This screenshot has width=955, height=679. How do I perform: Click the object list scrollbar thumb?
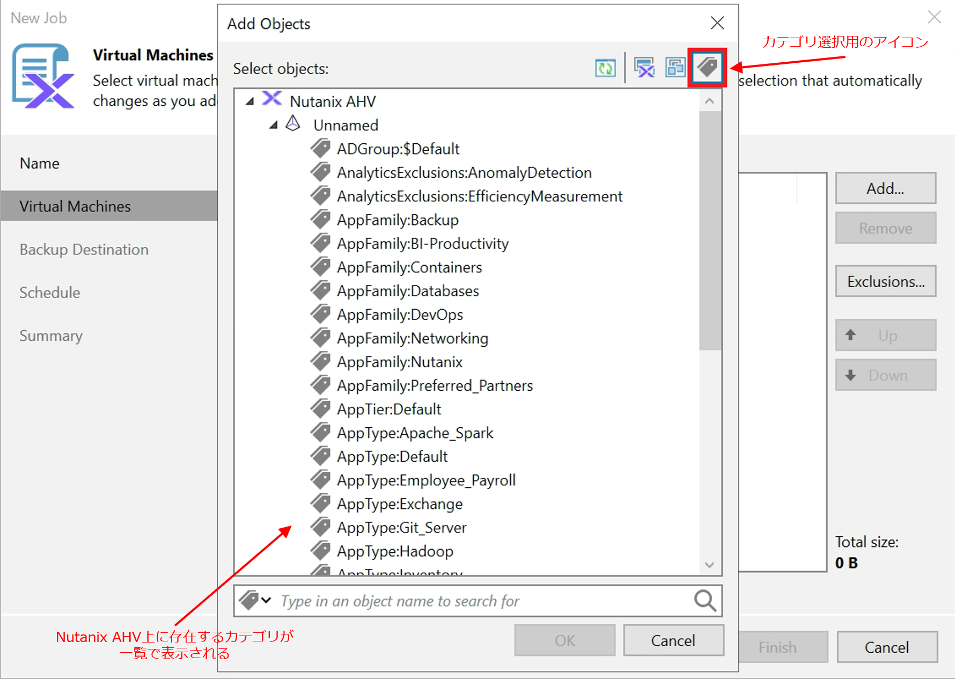coord(709,231)
